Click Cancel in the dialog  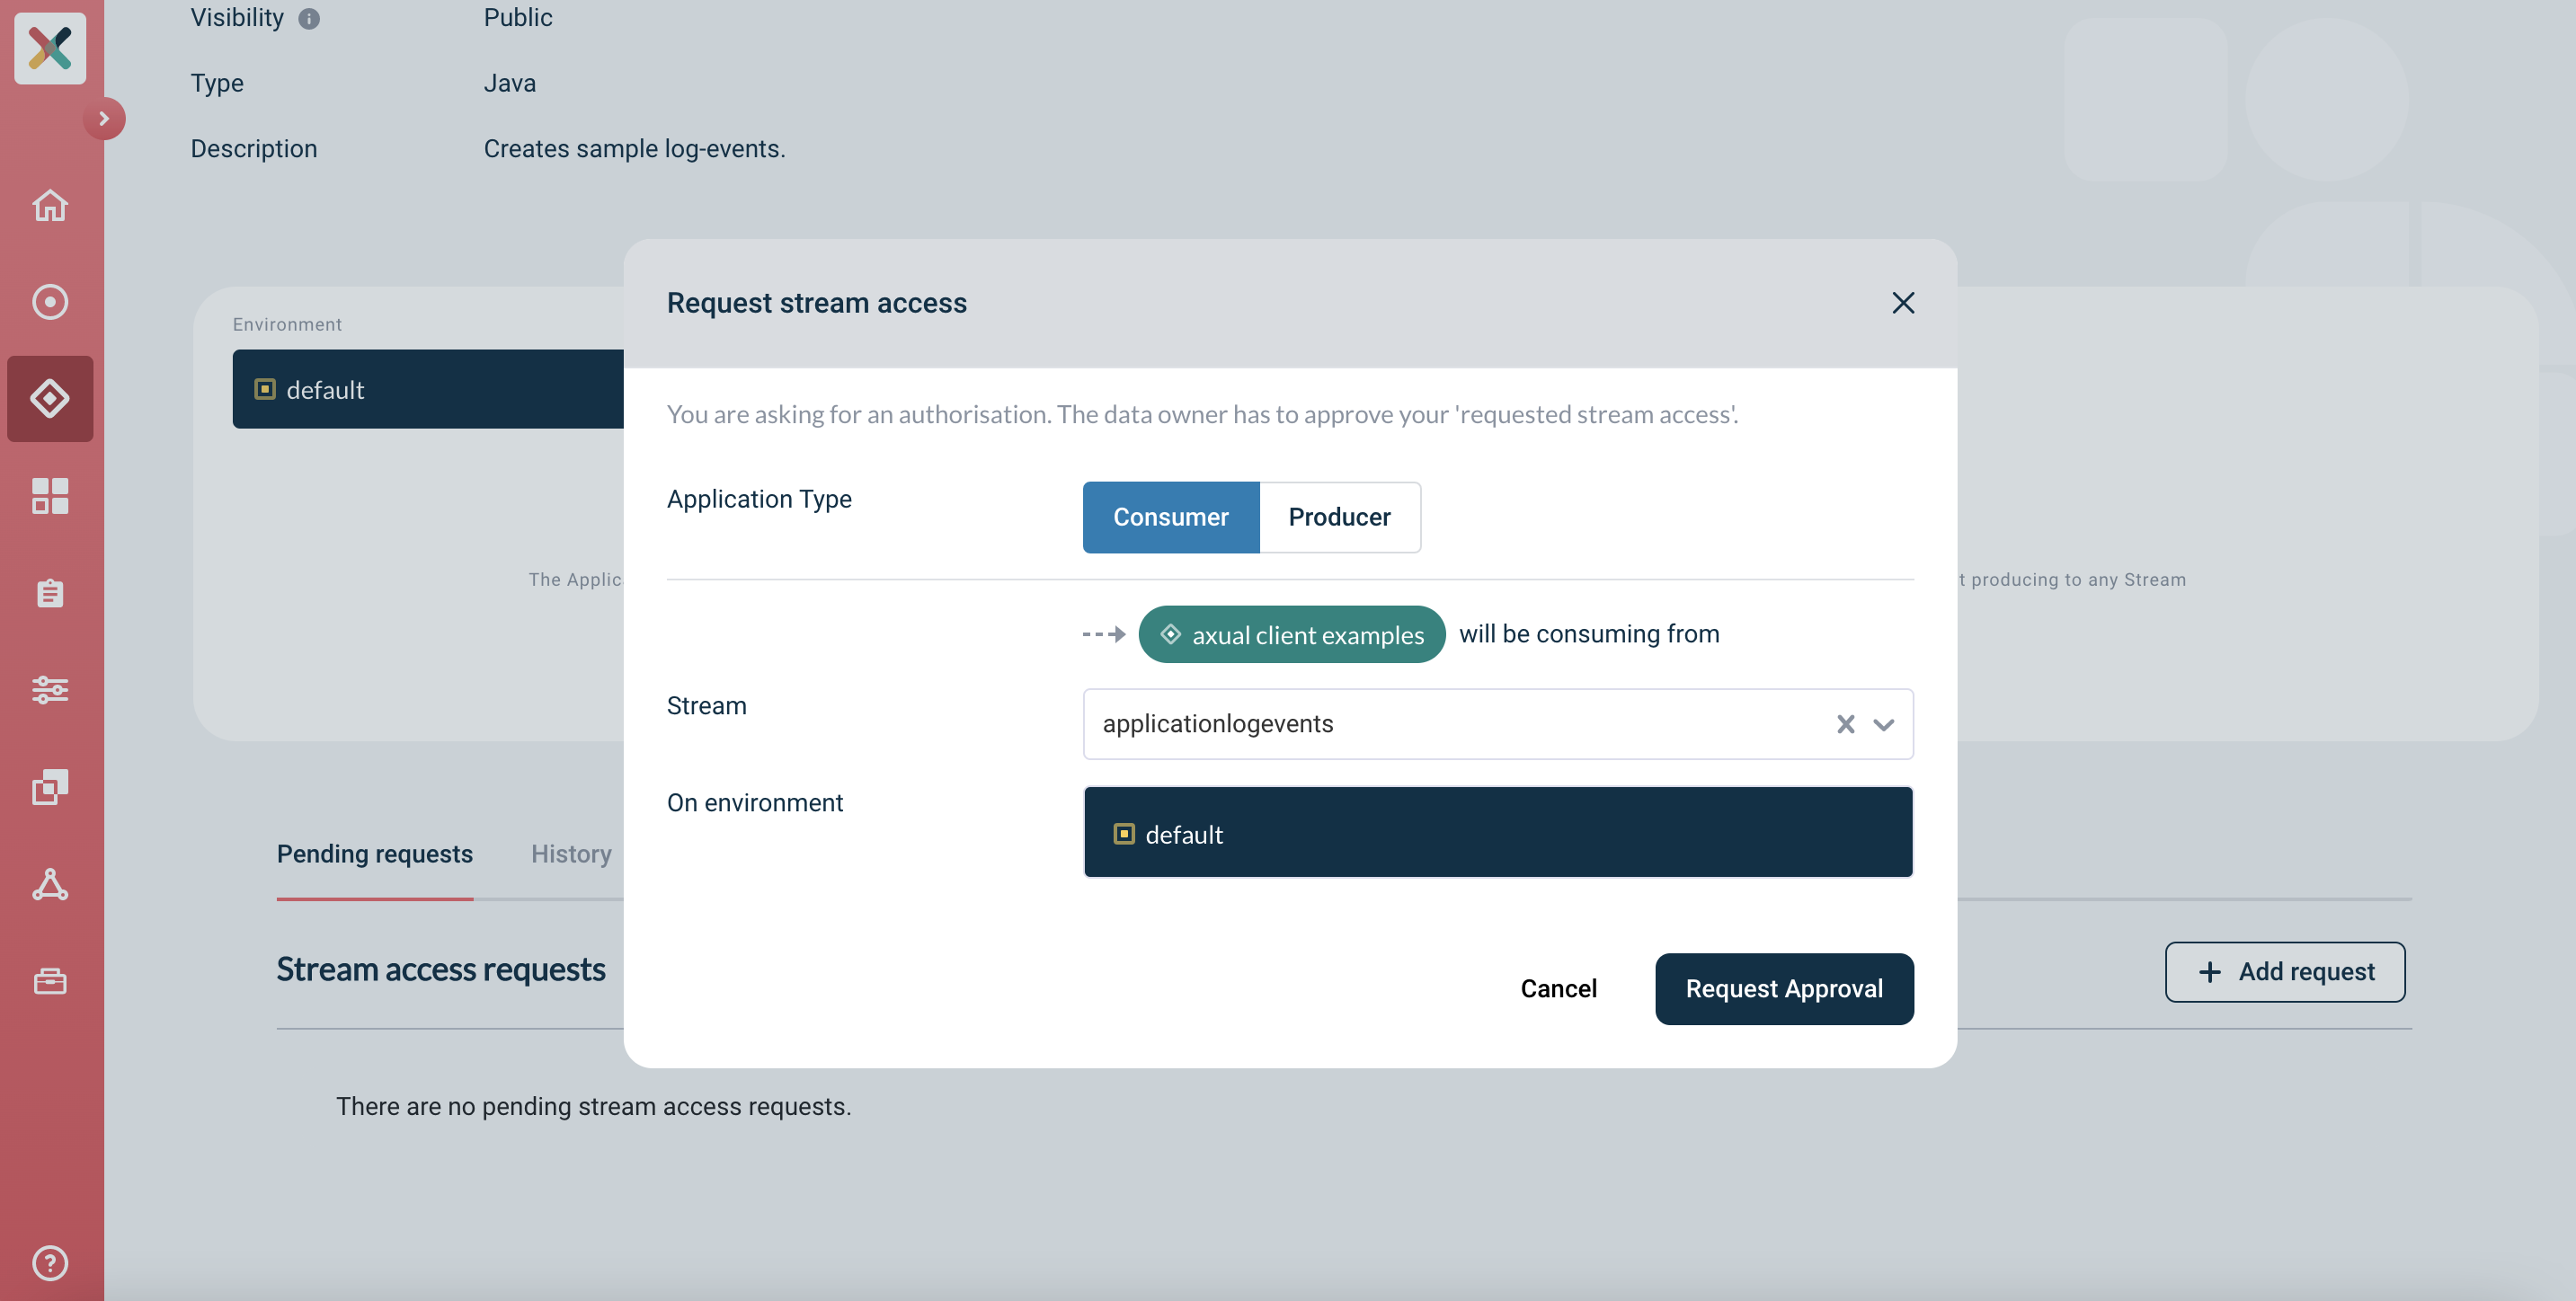pyautogui.click(x=1558, y=989)
